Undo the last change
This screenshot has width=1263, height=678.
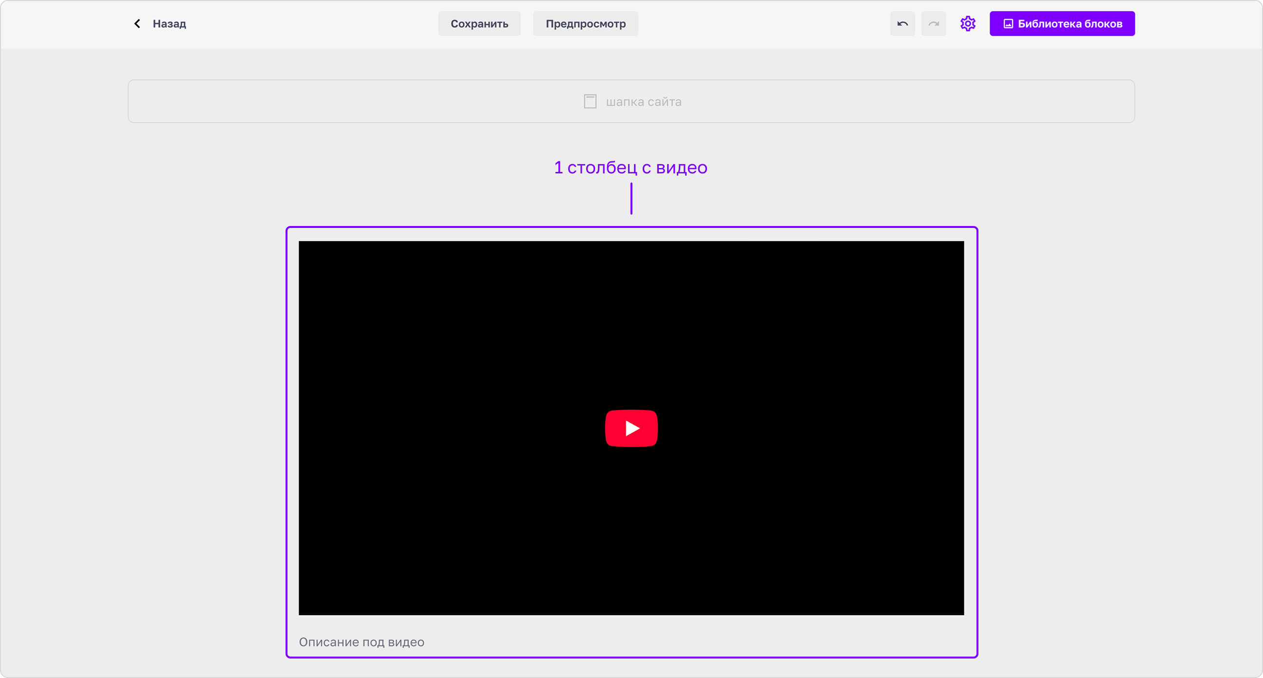[902, 23]
